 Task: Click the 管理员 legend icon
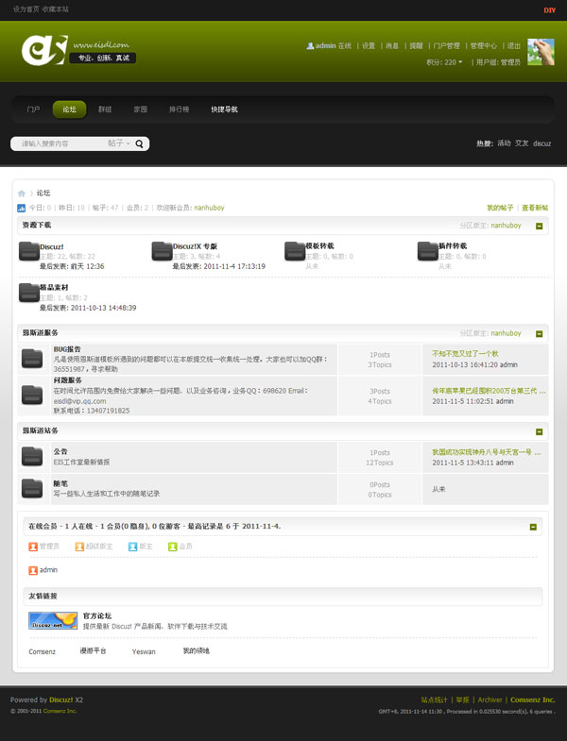[x=33, y=547]
